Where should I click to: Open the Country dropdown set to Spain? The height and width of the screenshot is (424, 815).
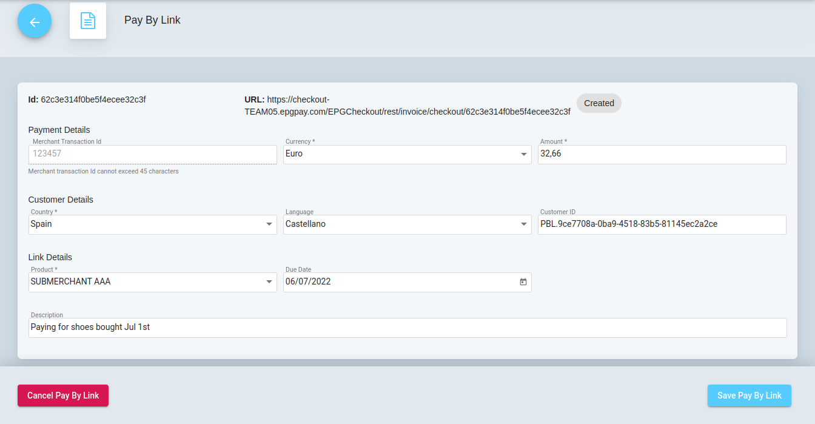click(152, 224)
